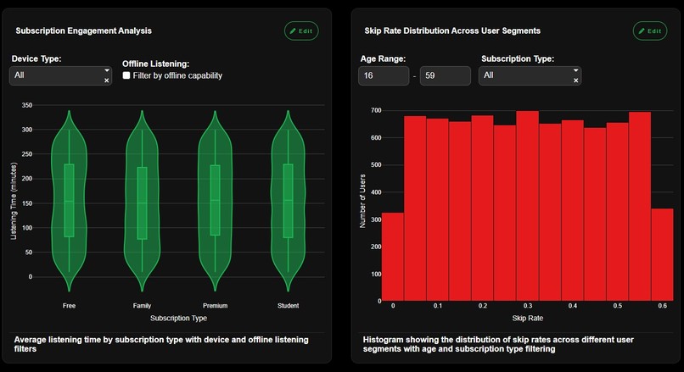Click the last histogram bar at skip rate 0.6
This screenshot has width=684, height=372.
click(x=662, y=255)
